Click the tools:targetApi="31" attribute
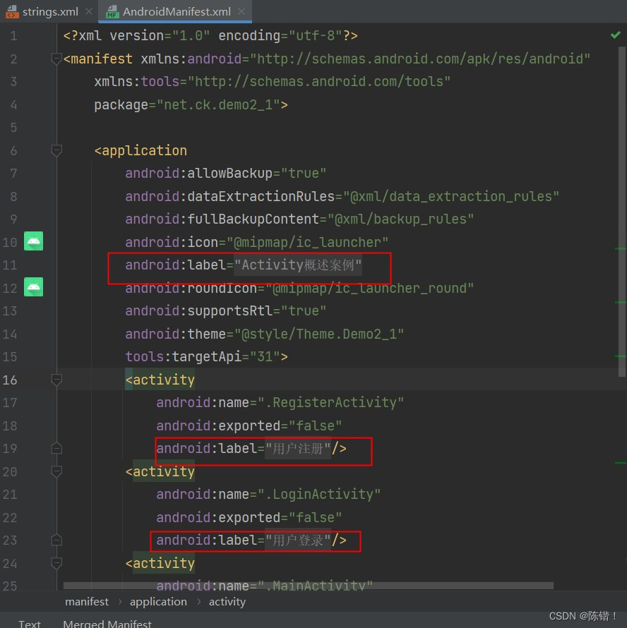 tap(203, 356)
